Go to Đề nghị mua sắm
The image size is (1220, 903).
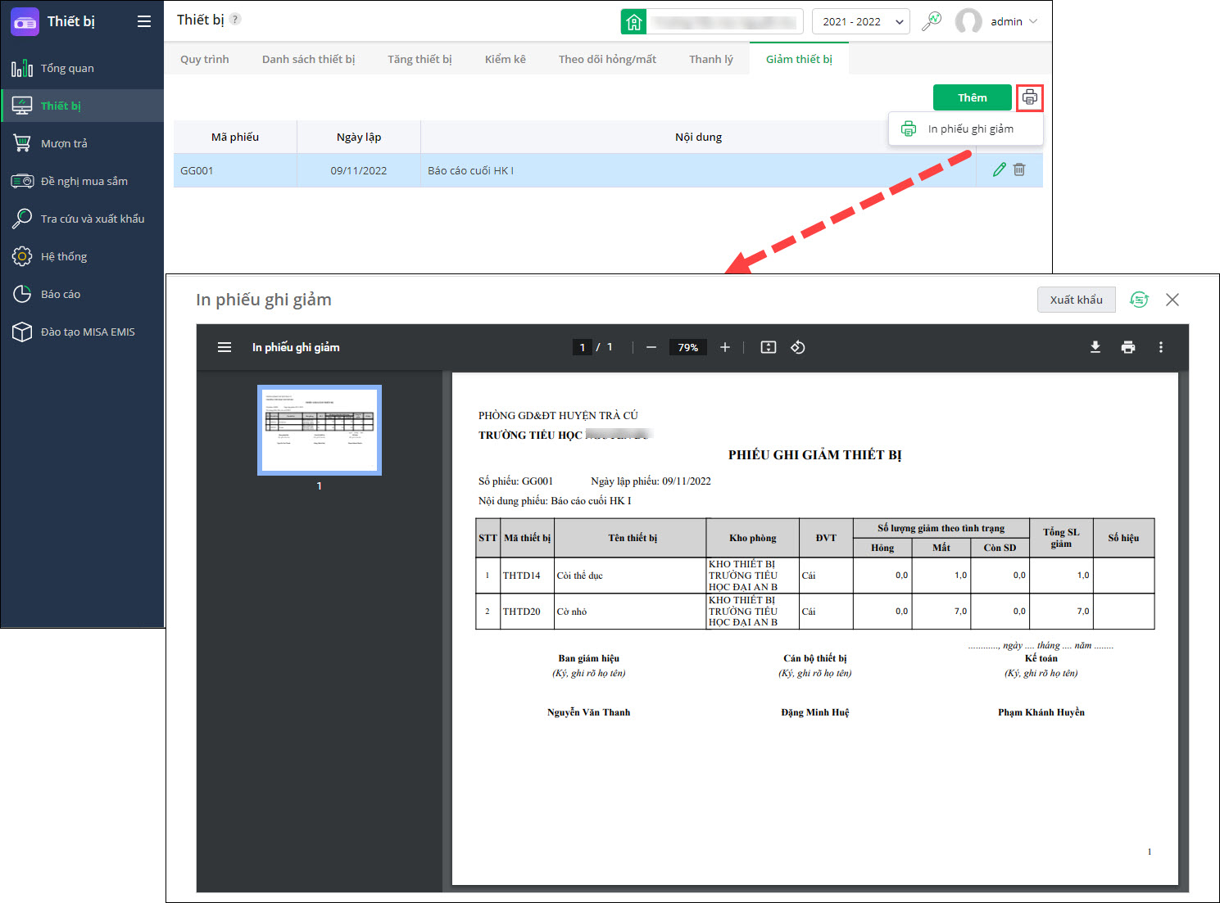tap(82, 181)
